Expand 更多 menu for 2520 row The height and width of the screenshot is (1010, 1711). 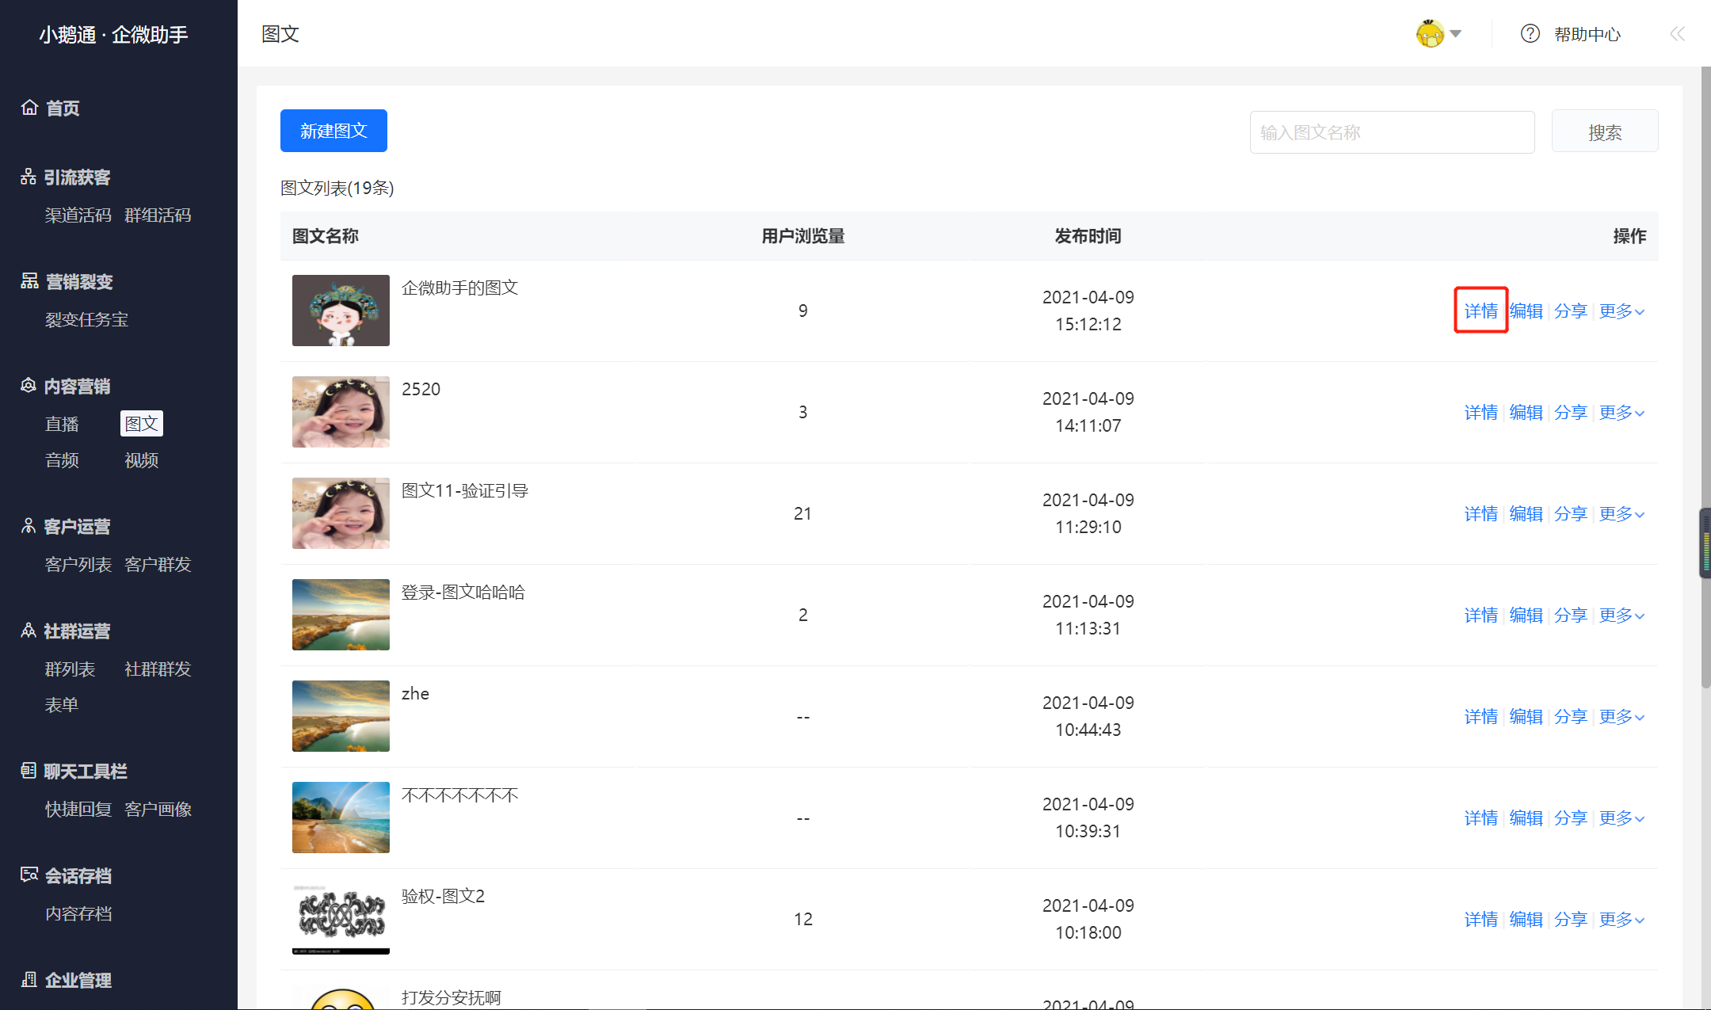(x=1621, y=412)
